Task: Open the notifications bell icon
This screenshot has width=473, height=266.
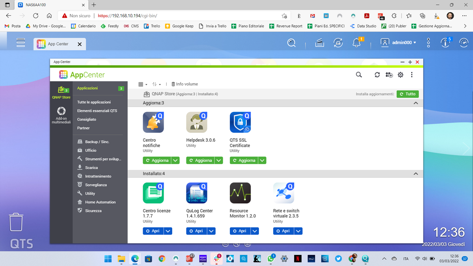Action: [x=357, y=43]
